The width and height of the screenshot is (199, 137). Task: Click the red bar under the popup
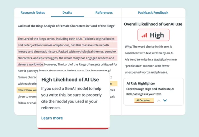(73, 128)
